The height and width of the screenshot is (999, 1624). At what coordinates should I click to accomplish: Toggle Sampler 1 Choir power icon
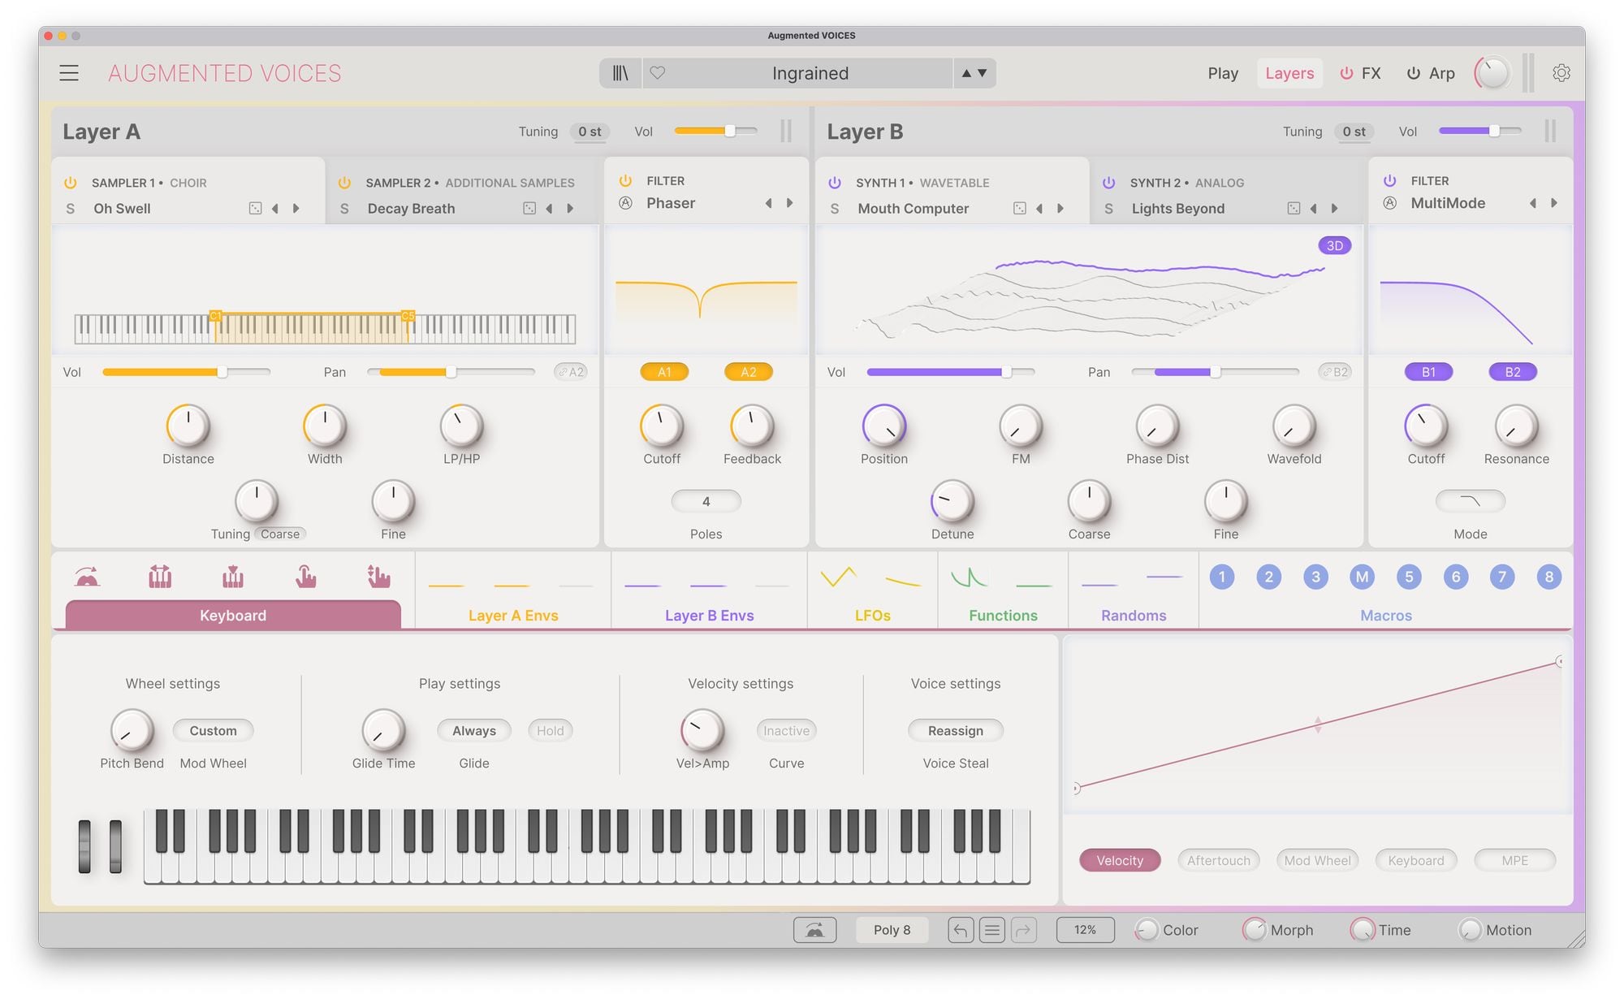coord(71,183)
